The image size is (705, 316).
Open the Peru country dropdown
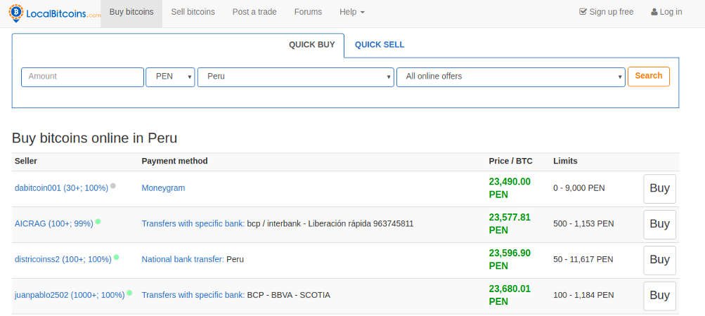pyautogui.click(x=296, y=77)
